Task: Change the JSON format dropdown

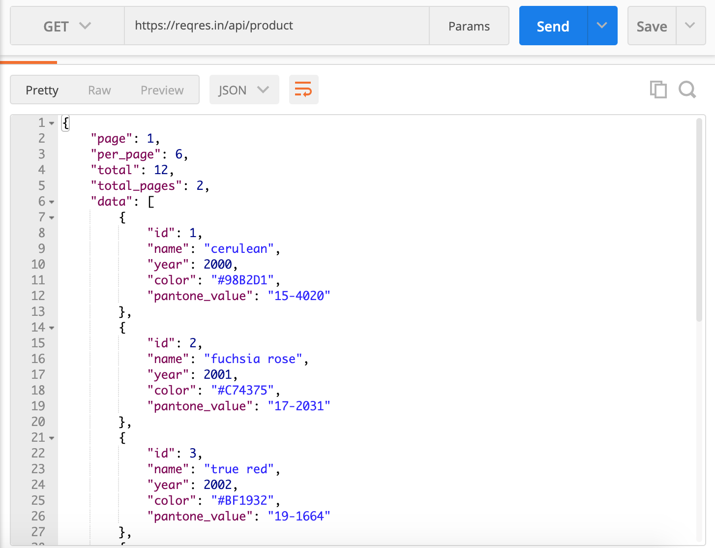Action: (244, 90)
